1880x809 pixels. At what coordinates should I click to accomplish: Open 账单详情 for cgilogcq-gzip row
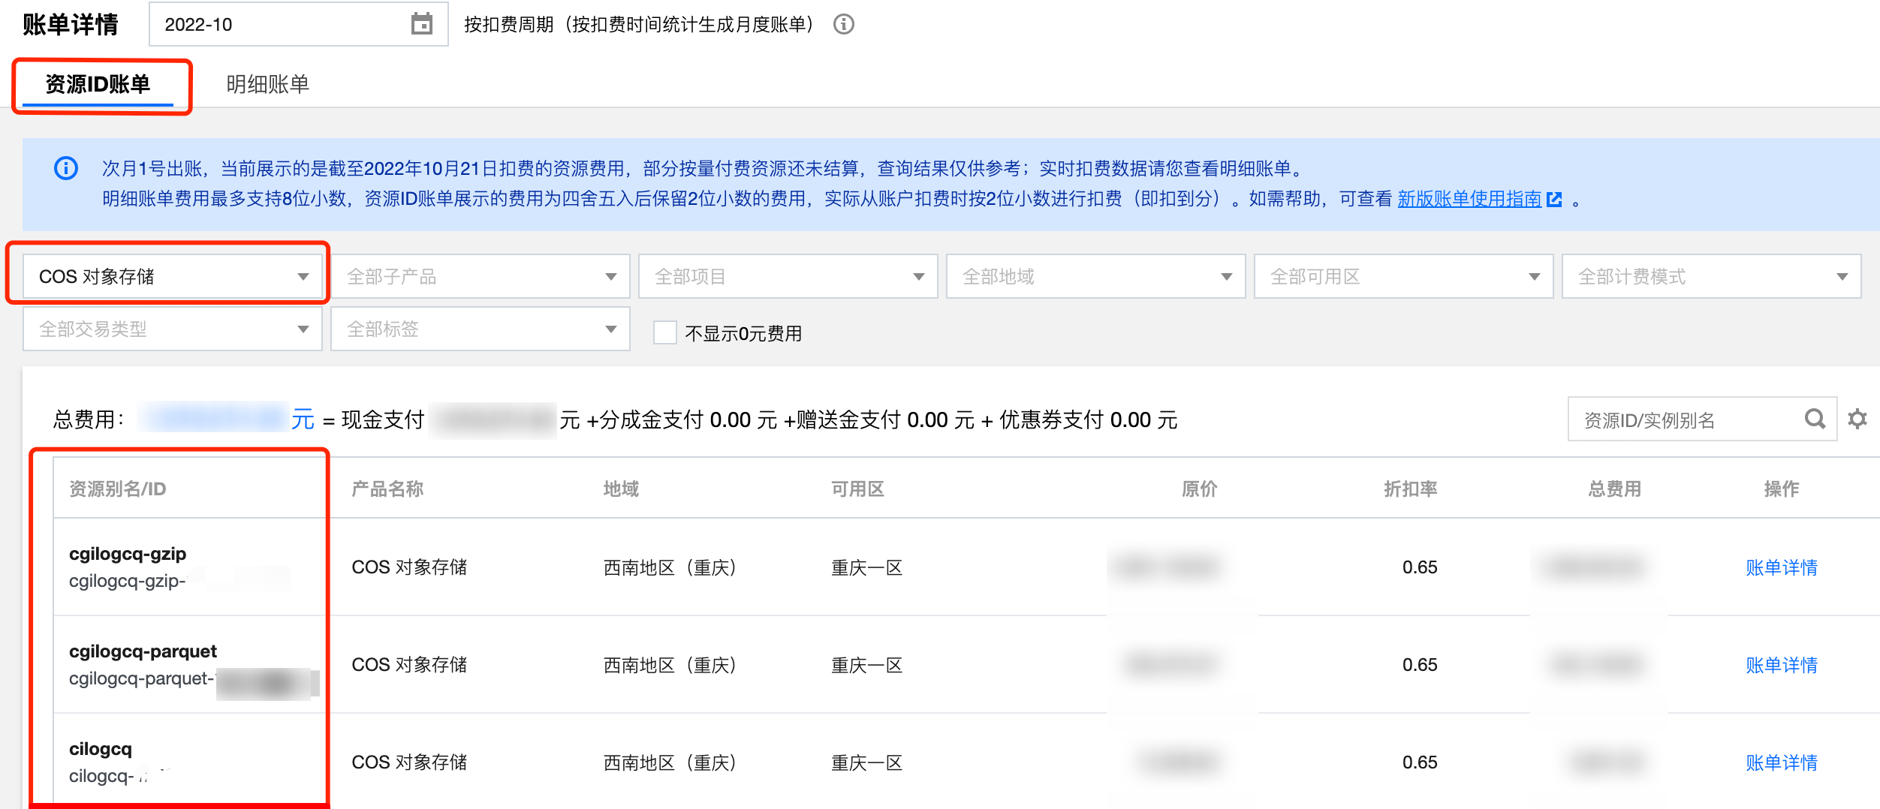(x=1782, y=567)
